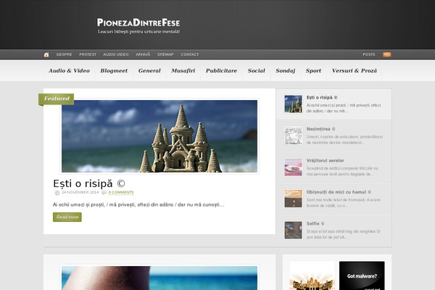Select the Sondaj category

[x=286, y=71]
